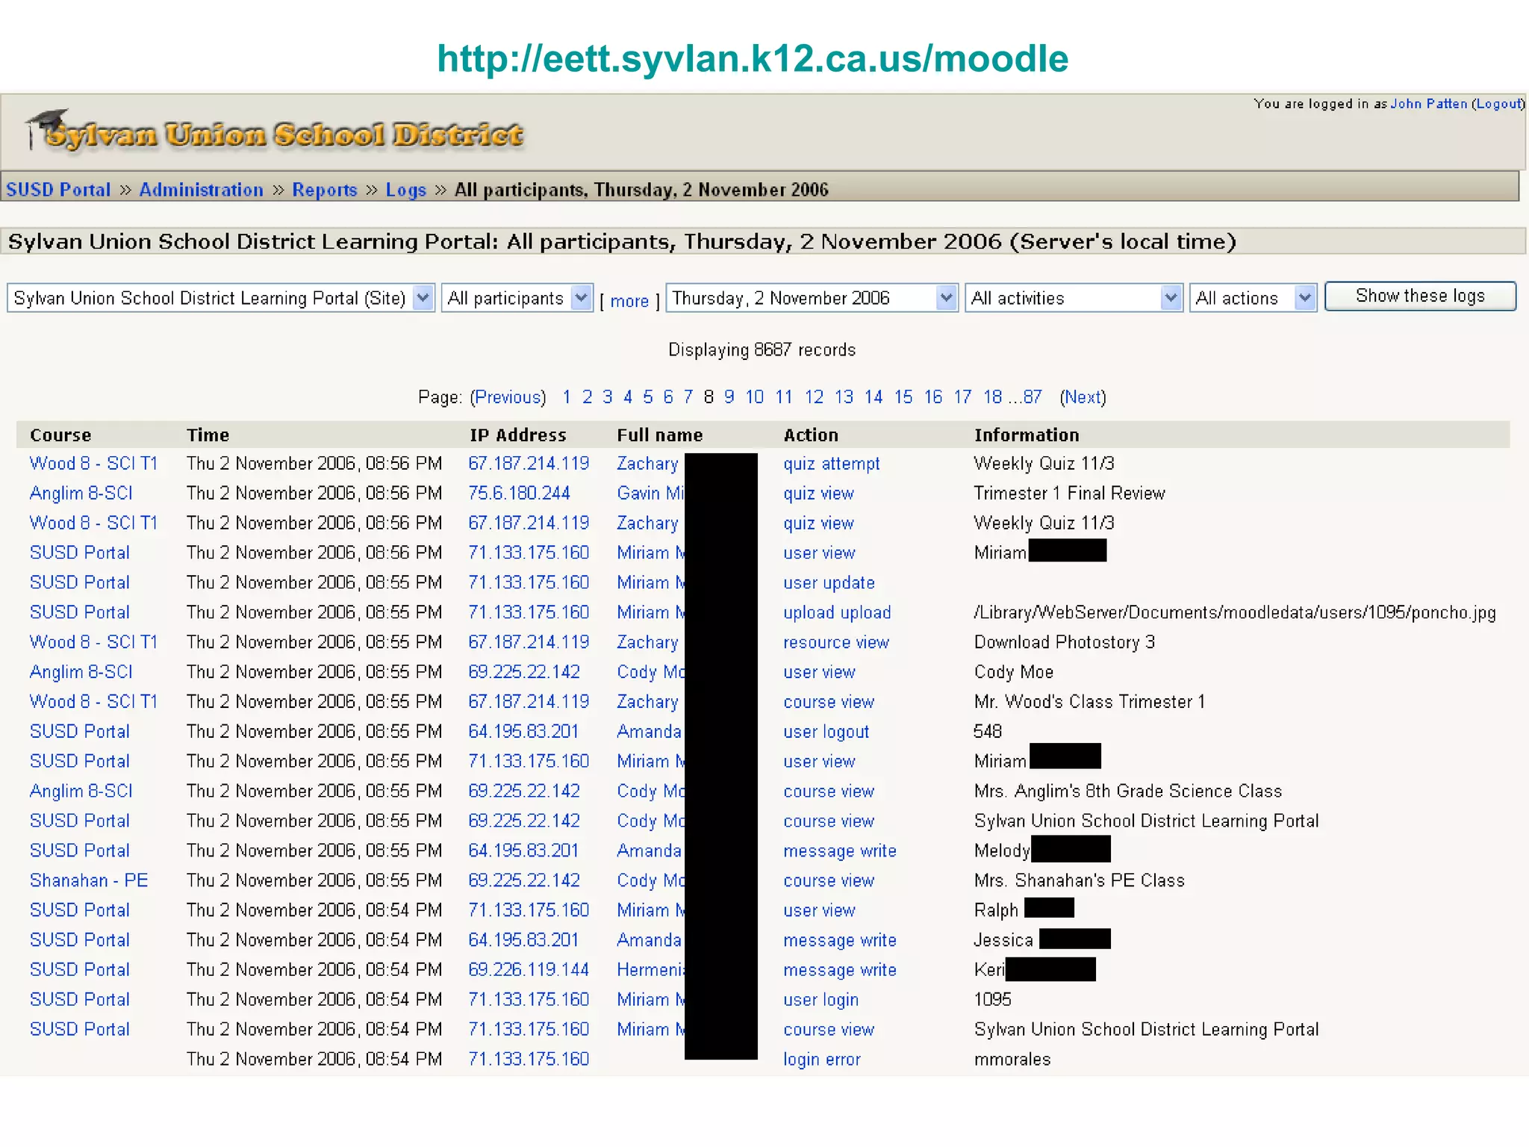Open Wood 8 - SCI T1 course in the quiz attempt row
Screen dimensions: 1529x1147
pyautogui.click(x=94, y=463)
